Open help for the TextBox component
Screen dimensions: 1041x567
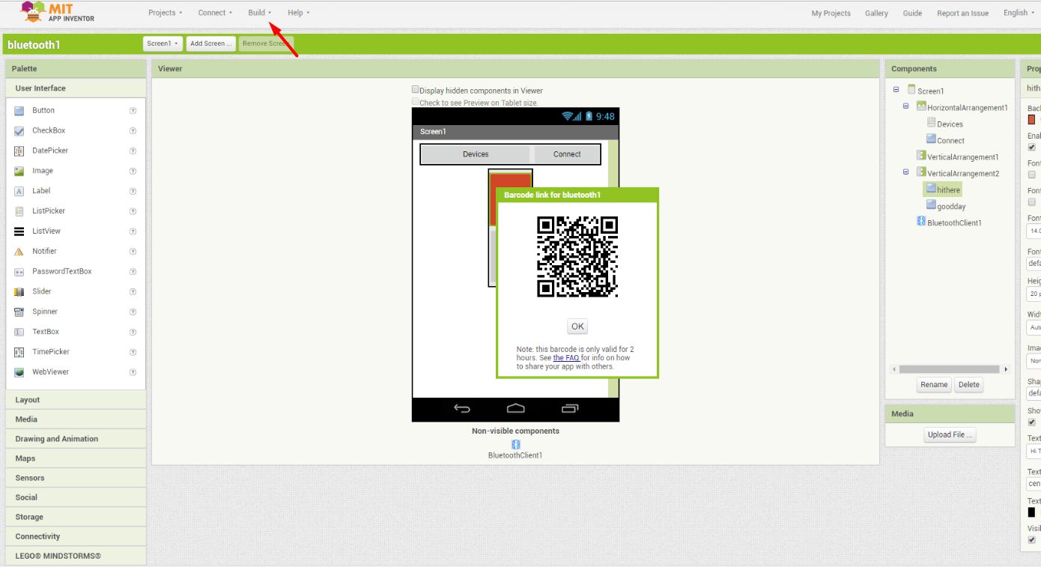coord(133,332)
